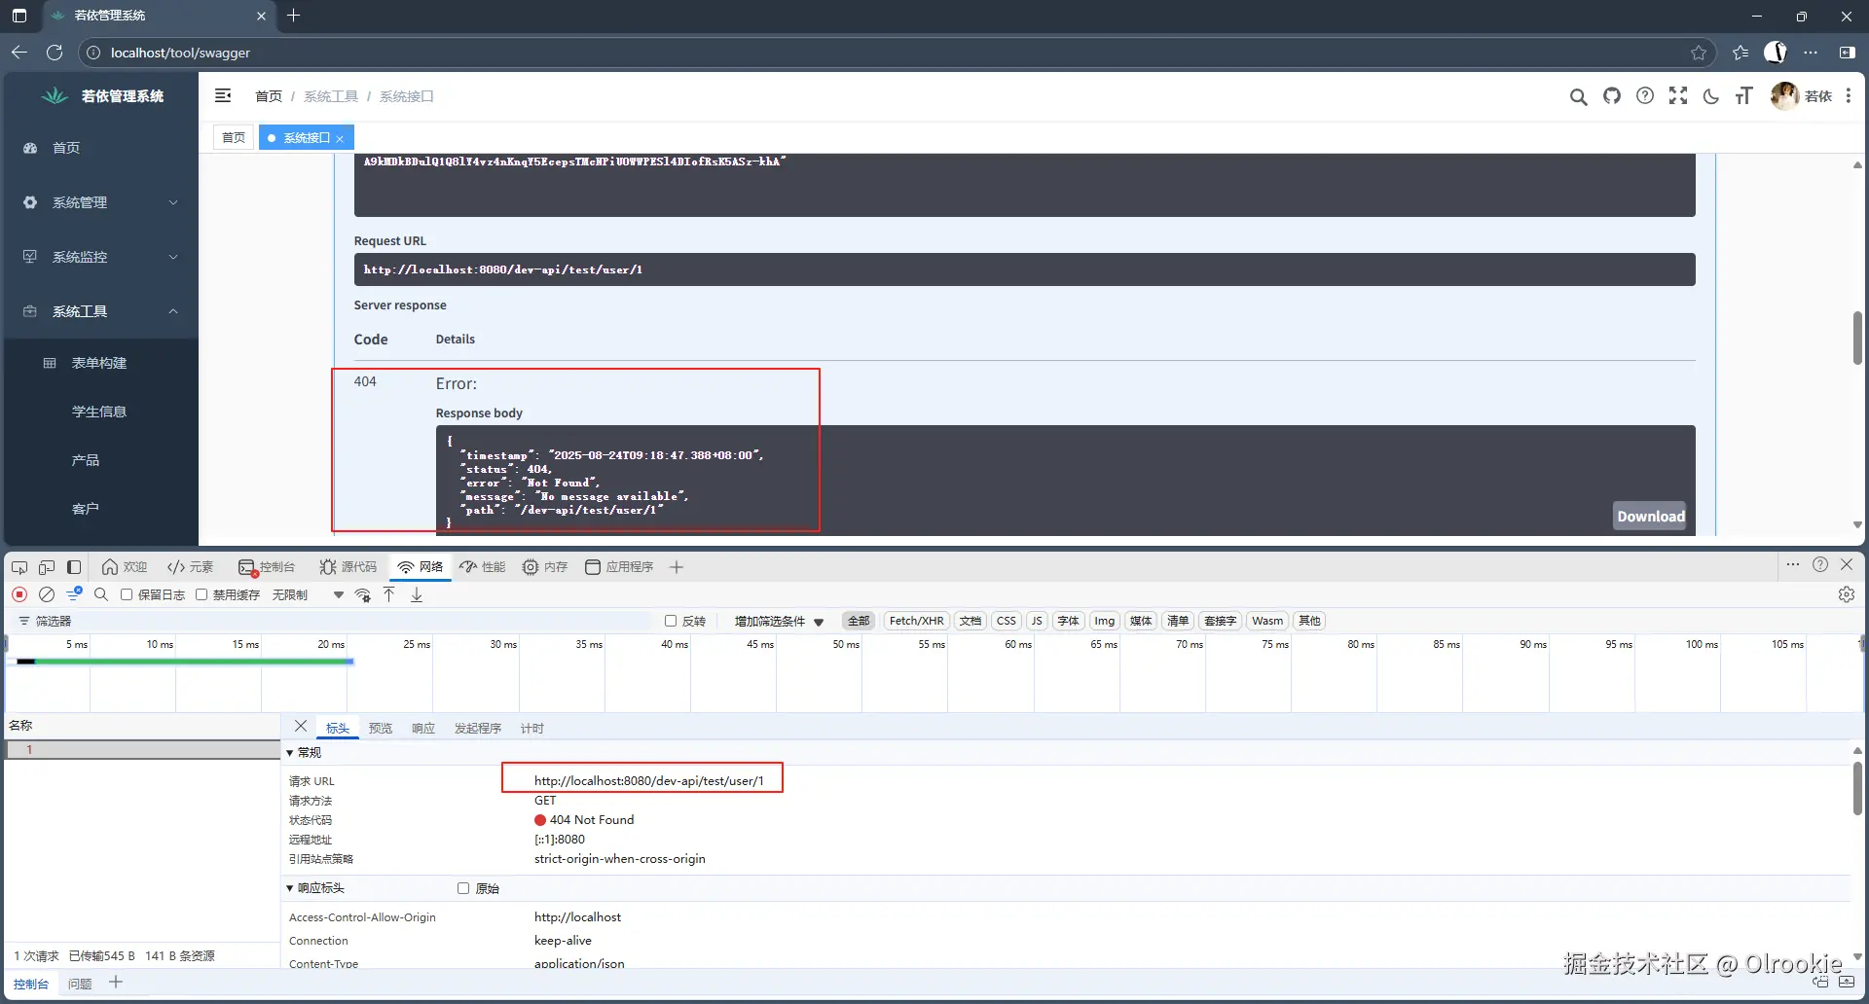This screenshot has width=1869, height=1004.
Task: Stop recording network log
Action: pos(19,594)
